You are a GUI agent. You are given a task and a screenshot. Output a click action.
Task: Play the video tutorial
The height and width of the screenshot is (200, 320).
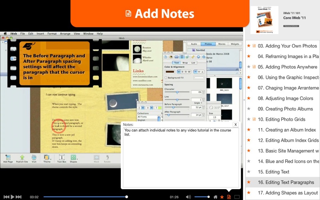point(12,197)
